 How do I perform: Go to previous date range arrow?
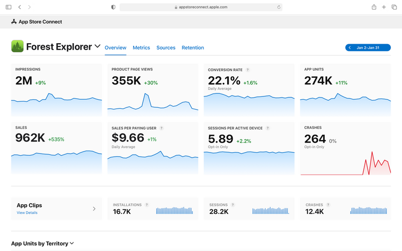click(x=349, y=48)
